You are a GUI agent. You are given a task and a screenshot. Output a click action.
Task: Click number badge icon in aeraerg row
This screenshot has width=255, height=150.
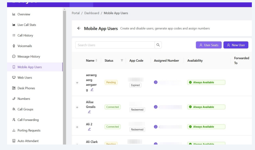(156, 82)
